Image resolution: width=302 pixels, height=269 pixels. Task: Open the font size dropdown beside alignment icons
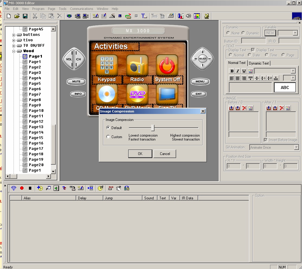293,78
